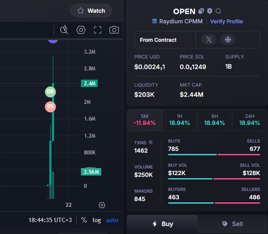This screenshot has width=268, height=234.
Task: Switch to the Buy tab
Action: click(x=162, y=224)
